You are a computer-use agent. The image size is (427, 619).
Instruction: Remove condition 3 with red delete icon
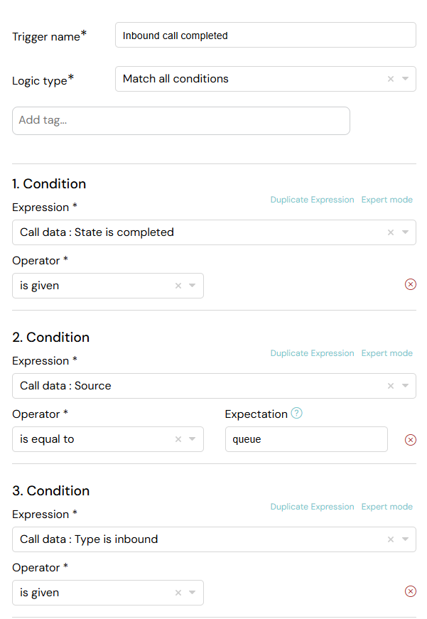[x=411, y=591]
